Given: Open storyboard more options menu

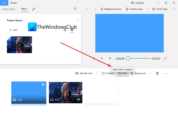Looking at the screenshot, I should tap(166, 73).
